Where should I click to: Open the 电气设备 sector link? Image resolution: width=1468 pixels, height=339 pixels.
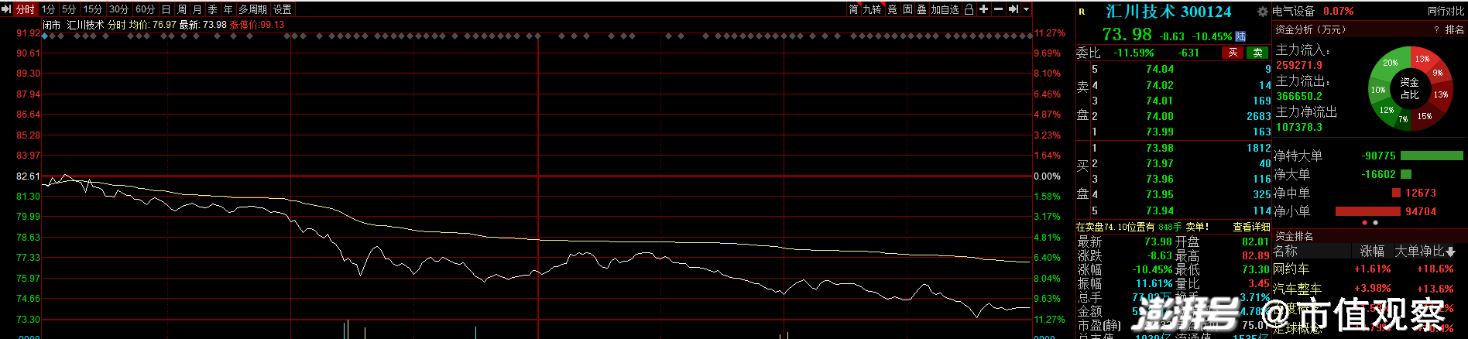pyautogui.click(x=1294, y=11)
